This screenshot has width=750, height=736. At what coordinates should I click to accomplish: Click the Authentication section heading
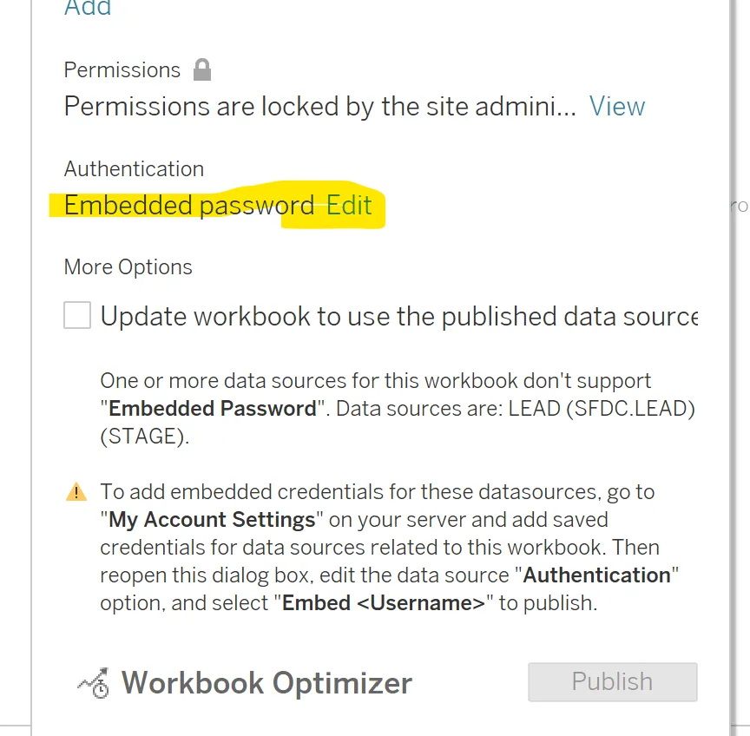point(134,169)
